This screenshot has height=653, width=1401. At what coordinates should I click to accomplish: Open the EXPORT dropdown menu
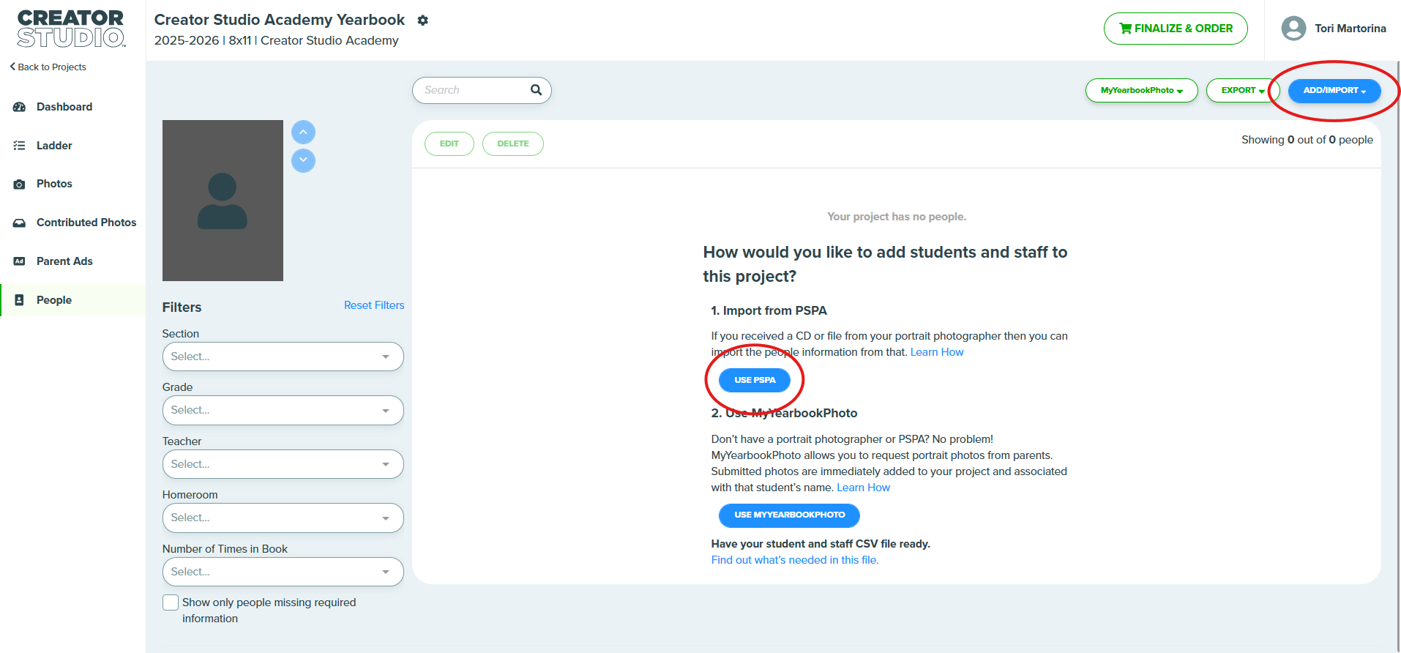(1243, 91)
